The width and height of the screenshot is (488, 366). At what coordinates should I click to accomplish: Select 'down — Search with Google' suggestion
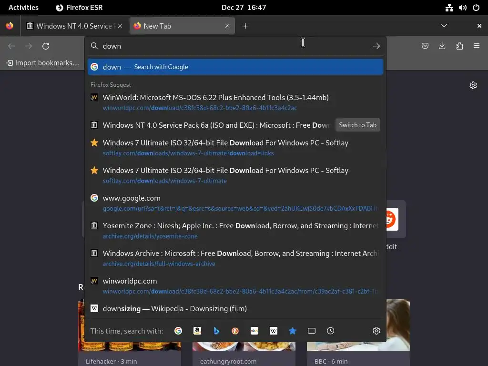tap(235, 67)
